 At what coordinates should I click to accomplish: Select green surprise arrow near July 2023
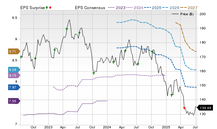79,33
